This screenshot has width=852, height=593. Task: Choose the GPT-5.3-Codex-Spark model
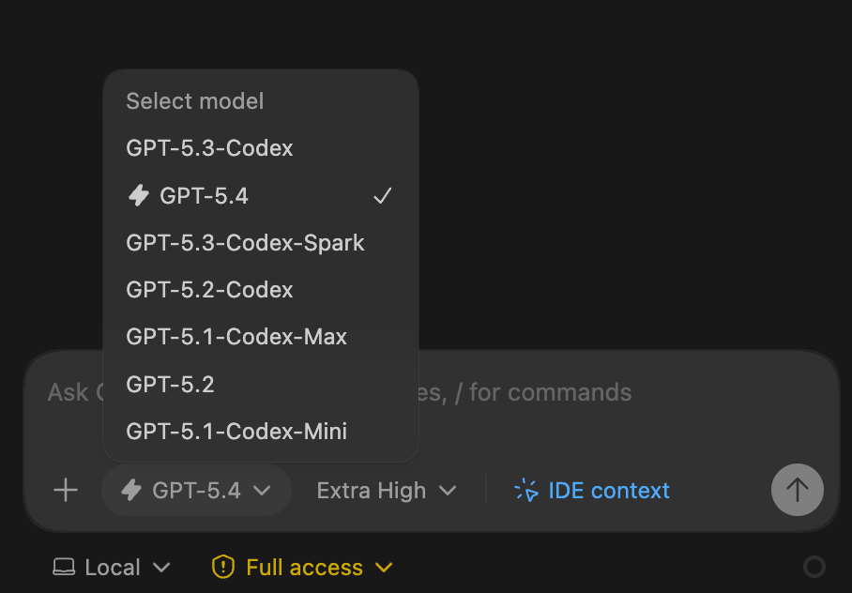tap(245, 243)
